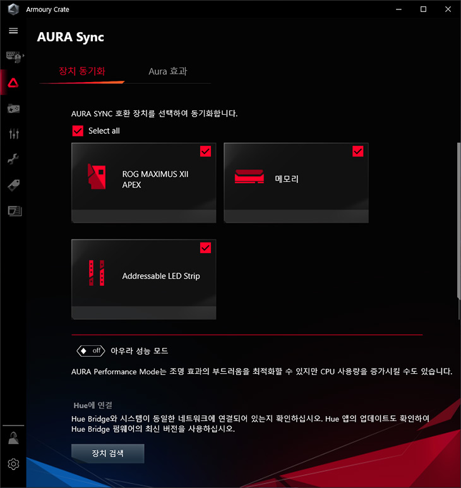Switch to the 장치 동기화 tab

82,71
